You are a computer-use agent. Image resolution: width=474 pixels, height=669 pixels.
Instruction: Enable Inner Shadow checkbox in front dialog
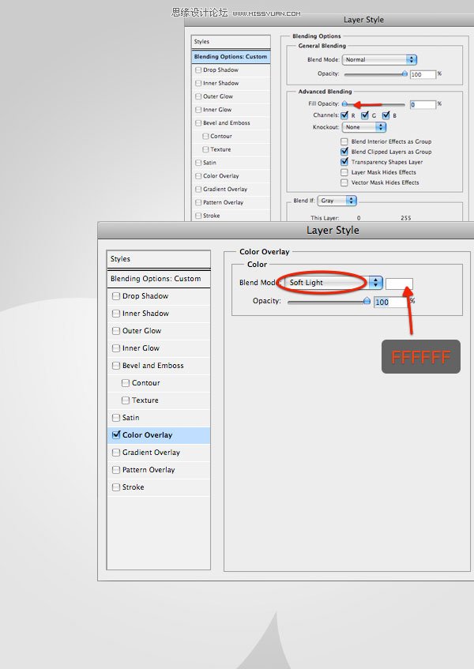116,314
